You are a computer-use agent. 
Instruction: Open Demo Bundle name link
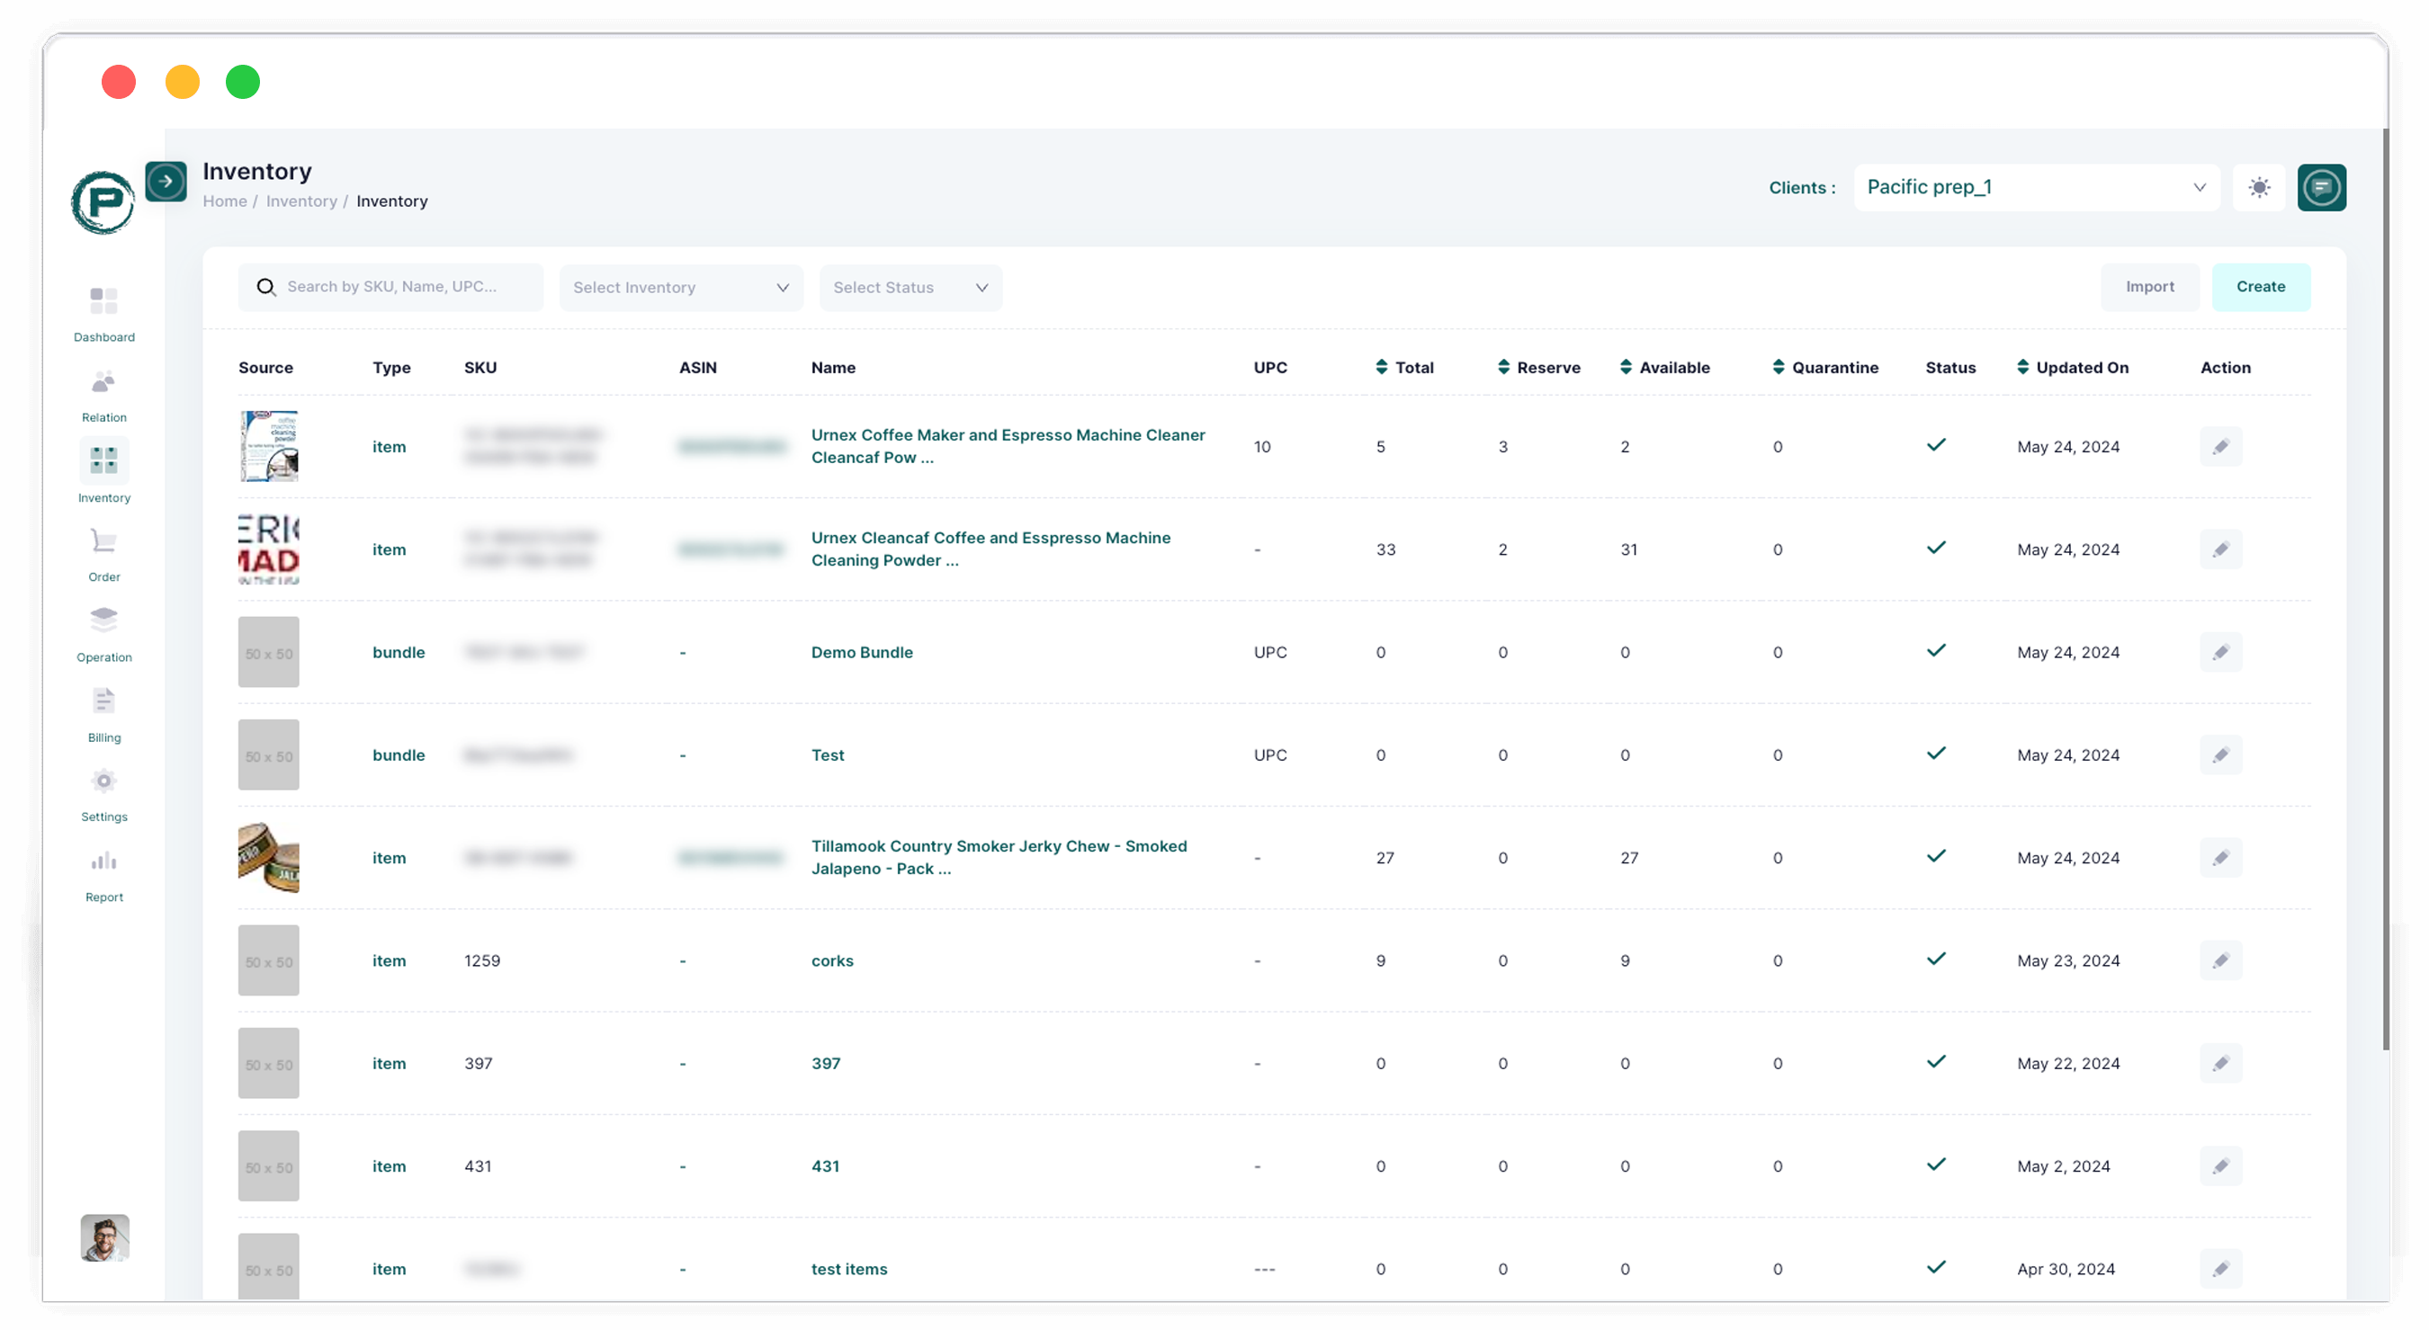pyautogui.click(x=861, y=652)
